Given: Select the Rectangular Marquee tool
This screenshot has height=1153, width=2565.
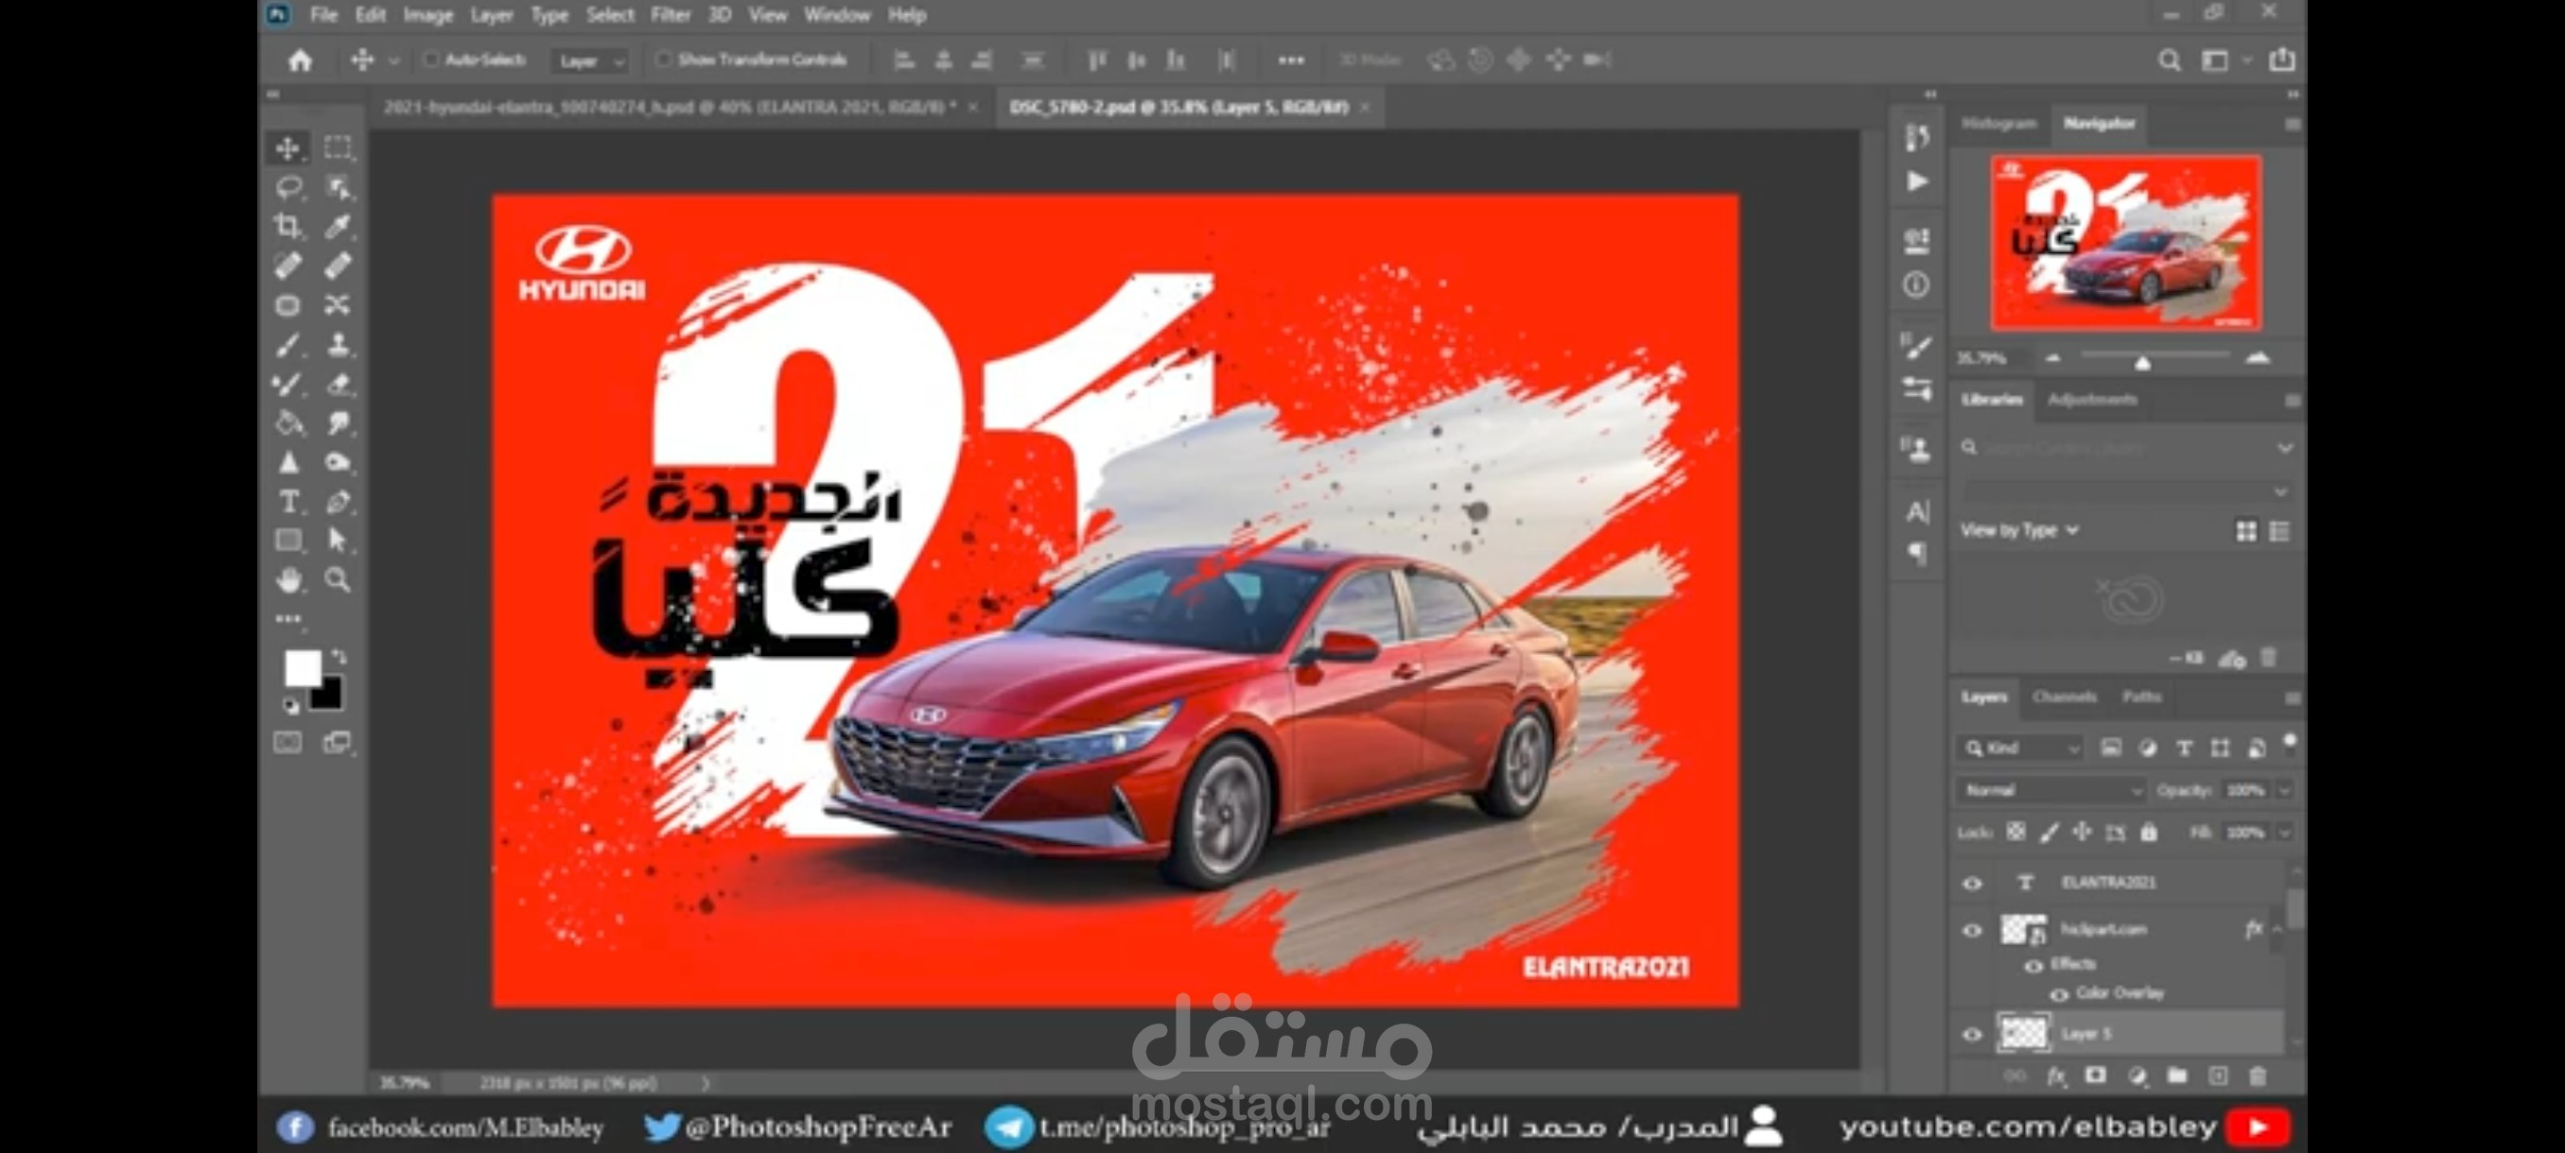Looking at the screenshot, I should tap(338, 148).
